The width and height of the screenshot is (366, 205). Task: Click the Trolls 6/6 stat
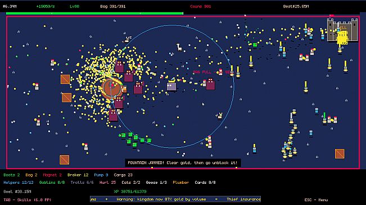[82, 183]
